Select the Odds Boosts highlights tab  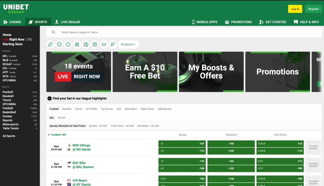(x=165, y=109)
